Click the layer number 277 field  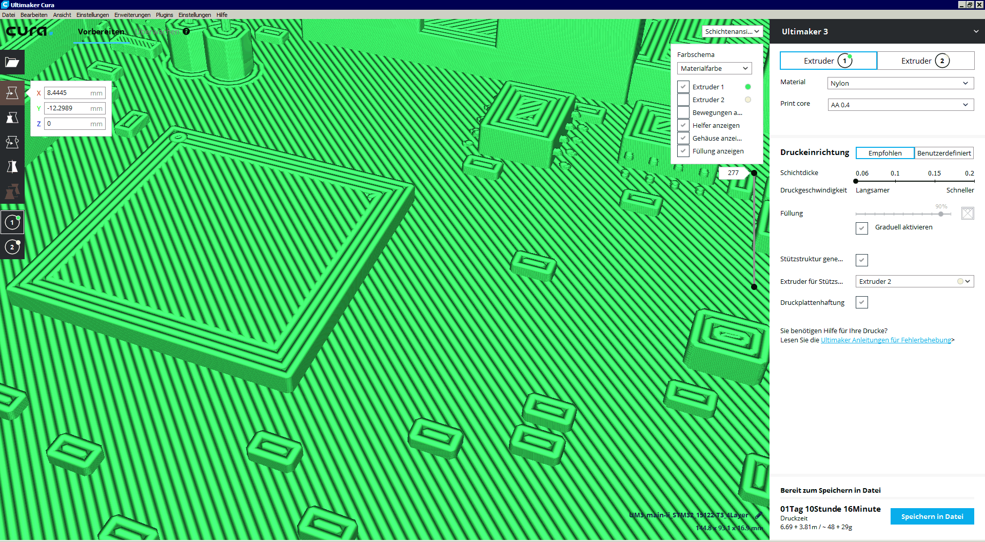734,173
